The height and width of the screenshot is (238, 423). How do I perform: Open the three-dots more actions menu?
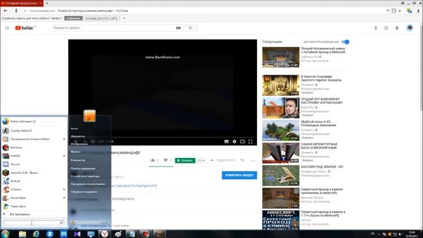click(252, 161)
